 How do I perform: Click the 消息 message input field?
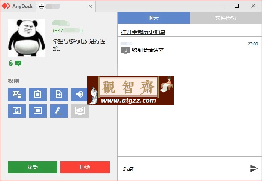coord(184,169)
